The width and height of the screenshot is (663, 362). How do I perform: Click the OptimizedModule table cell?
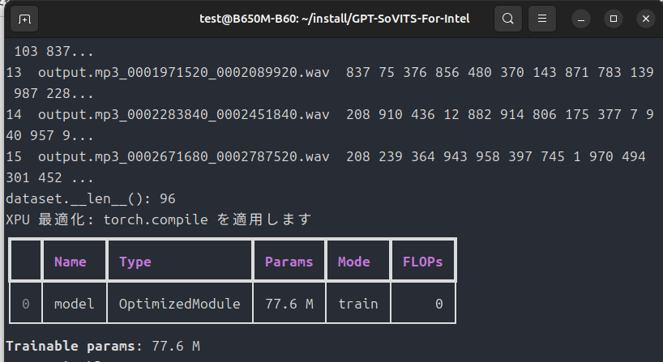pos(179,304)
